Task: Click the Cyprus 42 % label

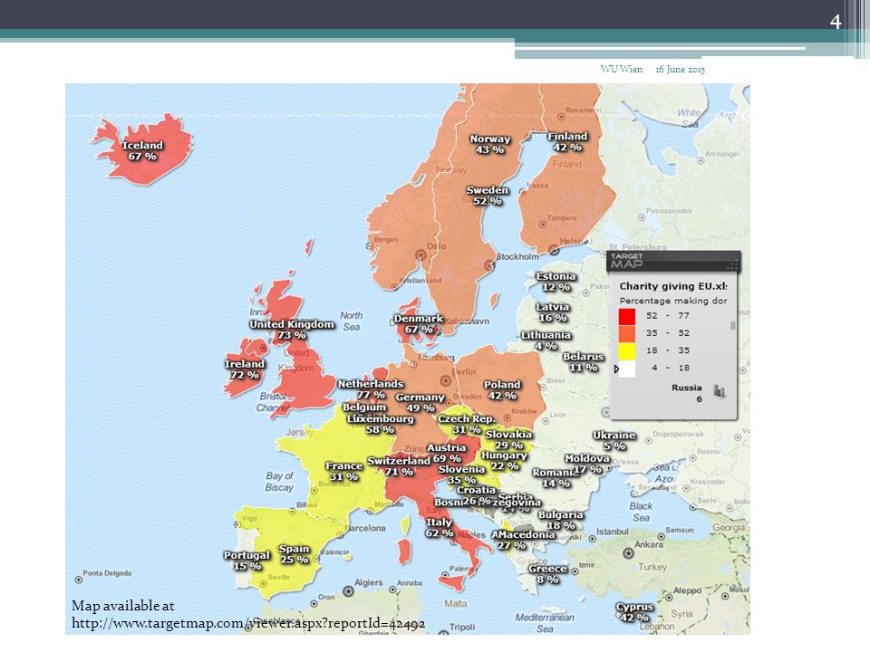Action: click(x=634, y=612)
